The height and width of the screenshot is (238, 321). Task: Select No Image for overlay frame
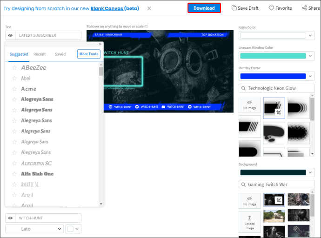pyautogui.click(x=249, y=105)
